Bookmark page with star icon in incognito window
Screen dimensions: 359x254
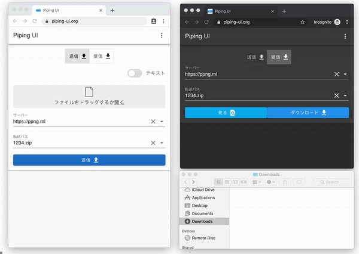coord(302,22)
